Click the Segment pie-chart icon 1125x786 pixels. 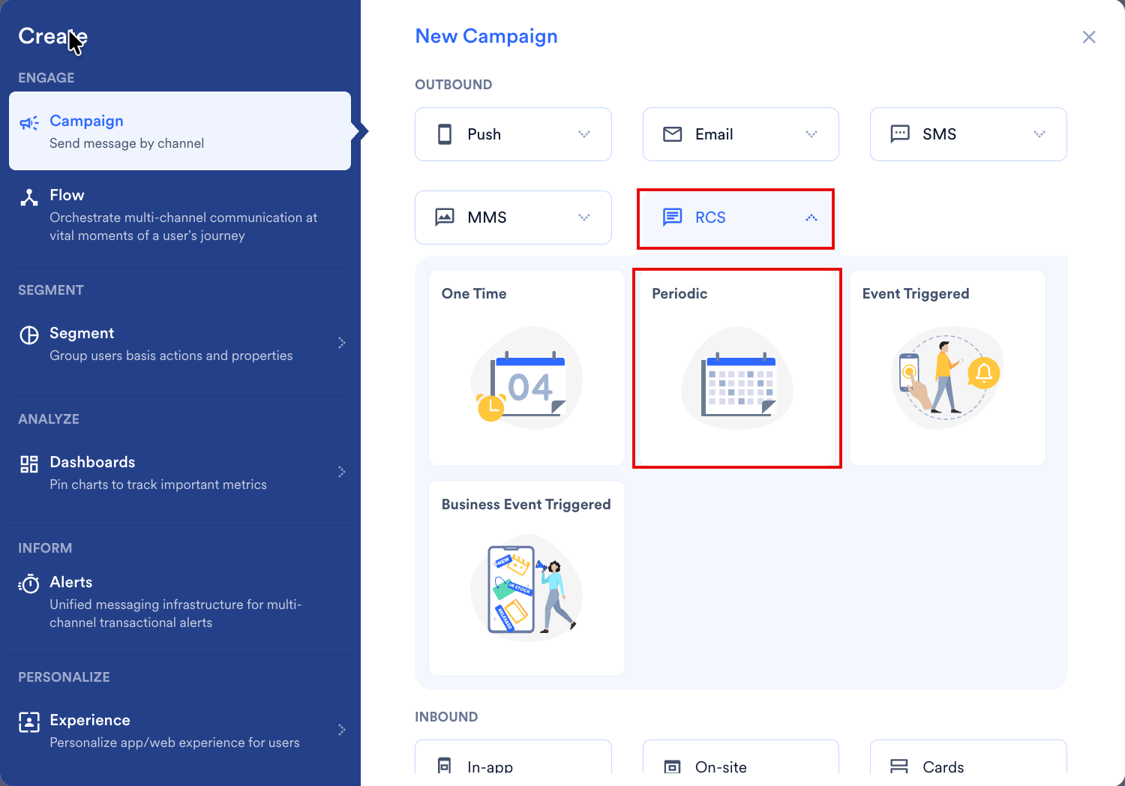(29, 335)
